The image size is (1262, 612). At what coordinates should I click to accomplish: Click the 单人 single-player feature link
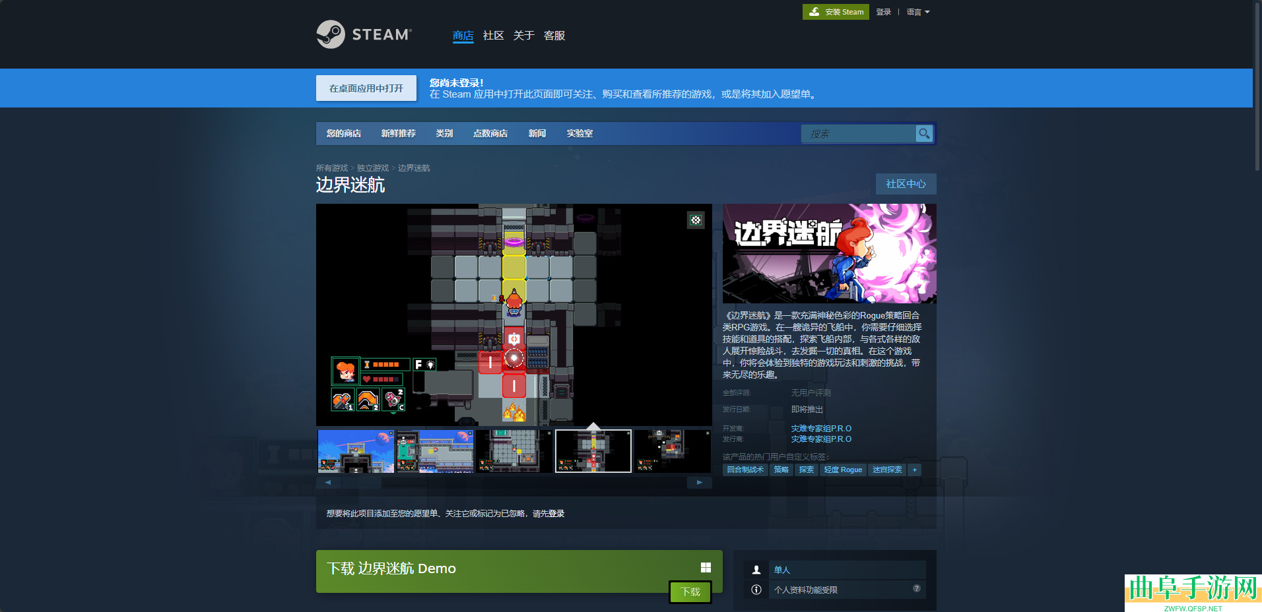(x=782, y=570)
